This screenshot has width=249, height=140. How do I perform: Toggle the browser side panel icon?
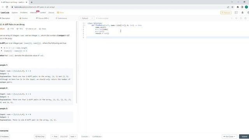pos(242,7)
